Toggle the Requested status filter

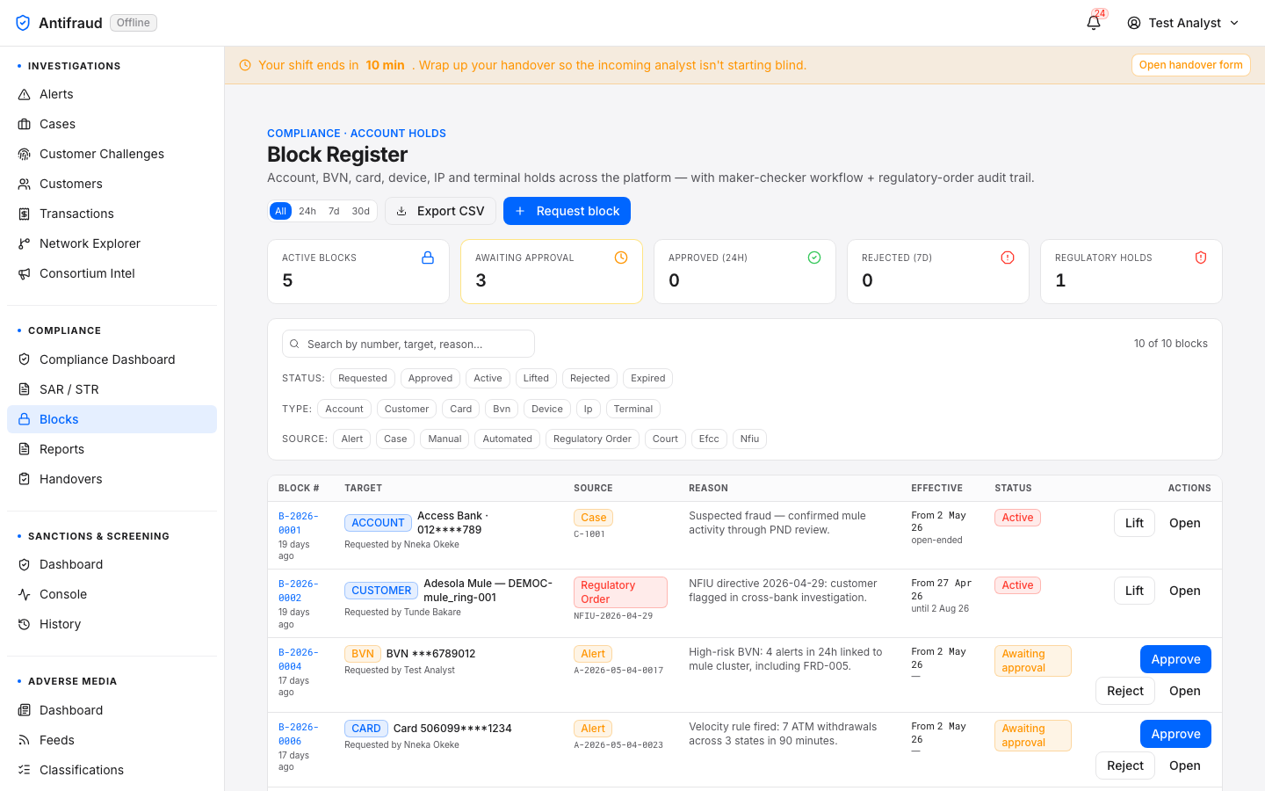coord(363,378)
